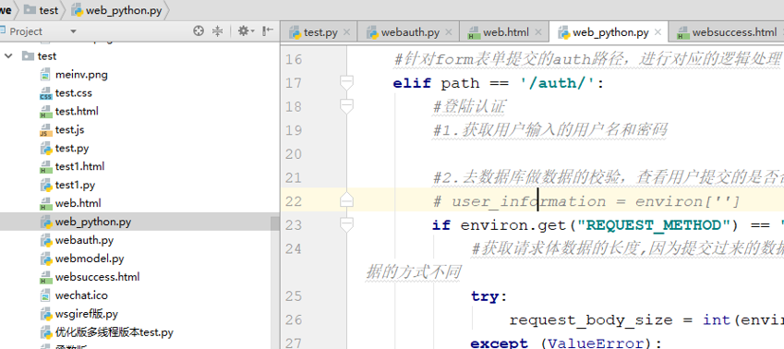
Task: Select the test breadcrumb in navigation bar
Action: [41, 10]
